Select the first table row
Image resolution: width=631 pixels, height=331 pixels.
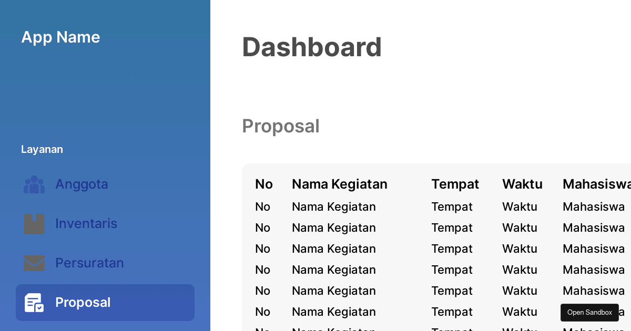421,206
